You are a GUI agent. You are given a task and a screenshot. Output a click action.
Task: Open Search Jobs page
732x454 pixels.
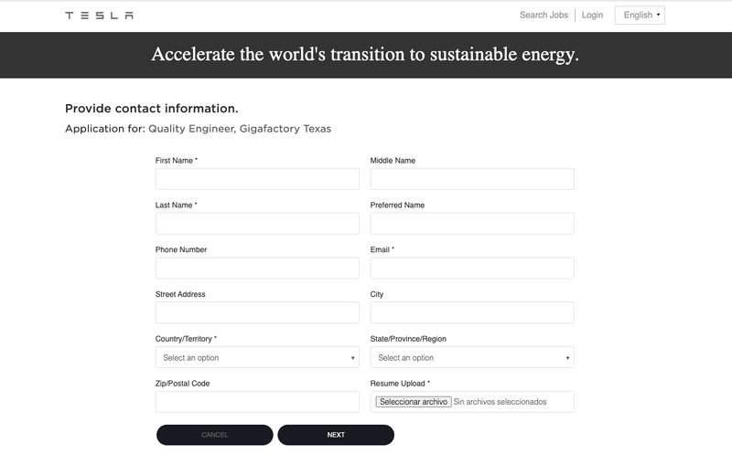[x=544, y=15]
